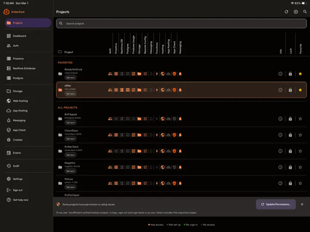This screenshot has width=310, height=232.
Task: Show info for PetLoo project
Action: pyautogui.click(x=280, y=183)
